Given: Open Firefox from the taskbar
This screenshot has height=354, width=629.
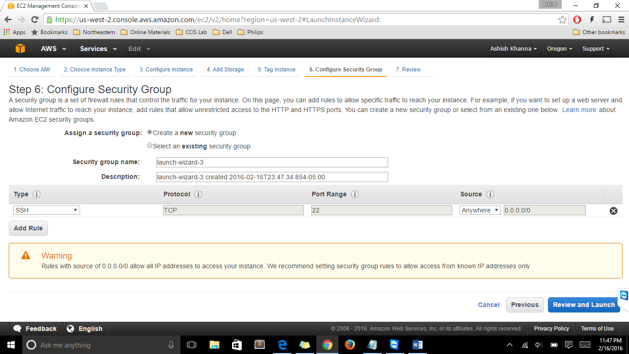Looking at the screenshot, I should pos(349,345).
